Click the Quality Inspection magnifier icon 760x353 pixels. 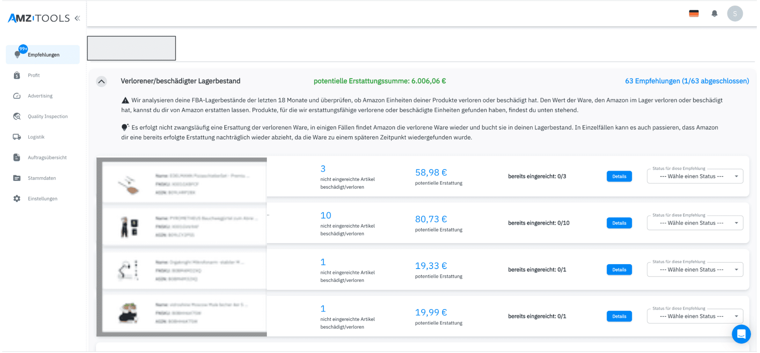coord(17,117)
